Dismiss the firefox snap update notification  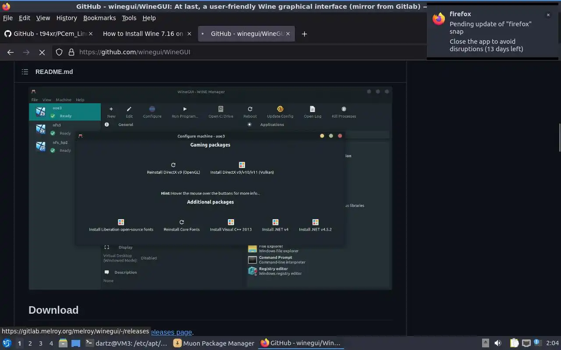tap(548, 15)
